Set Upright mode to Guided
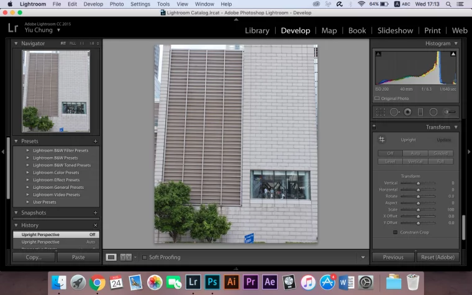This screenshot has height=295, width=472. [x=441, y=153]
